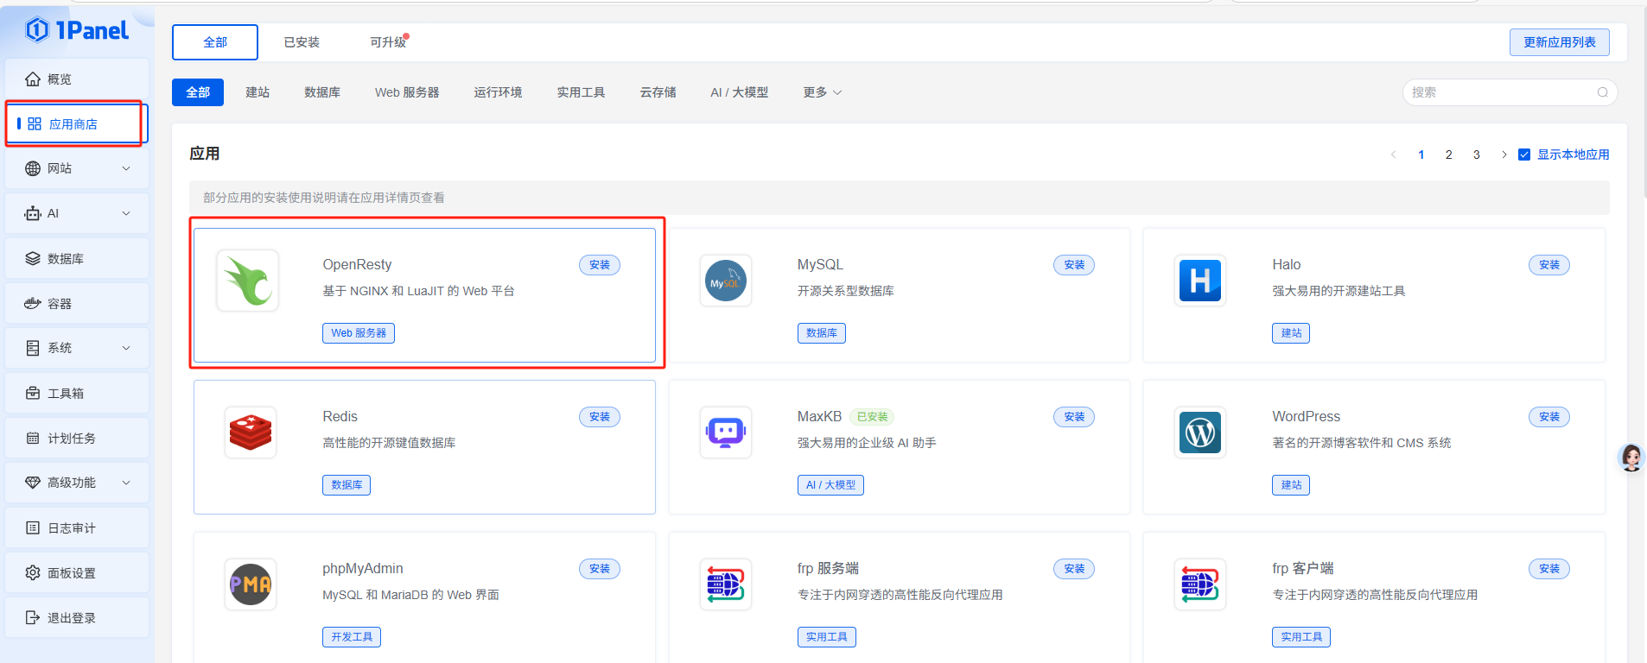Click the AI robot icon in sidebar

point(33,213)
